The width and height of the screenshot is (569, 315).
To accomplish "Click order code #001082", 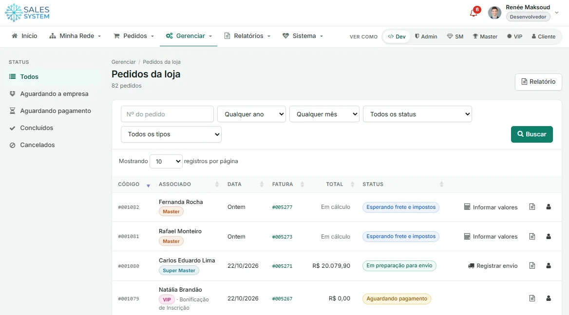I will coord(129,207).
